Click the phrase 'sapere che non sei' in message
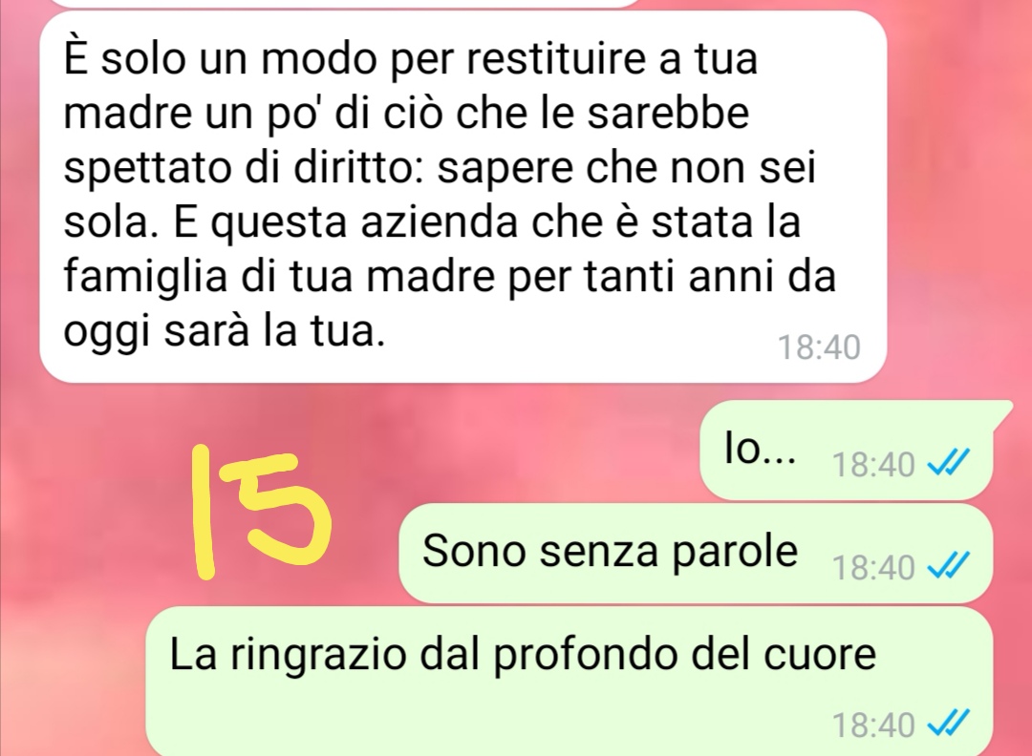This screenshot has width=1032, height=756. [627, 168]
